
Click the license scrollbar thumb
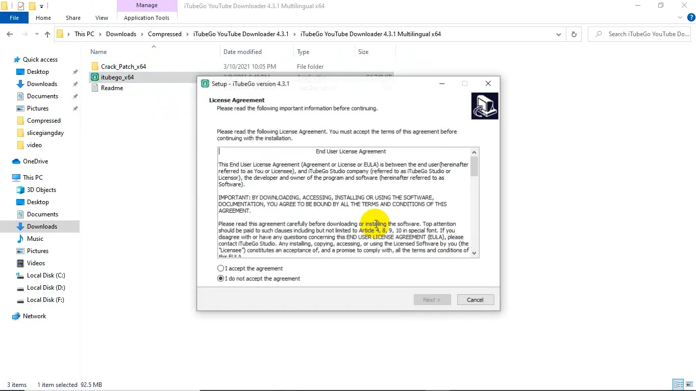[474, 166]
